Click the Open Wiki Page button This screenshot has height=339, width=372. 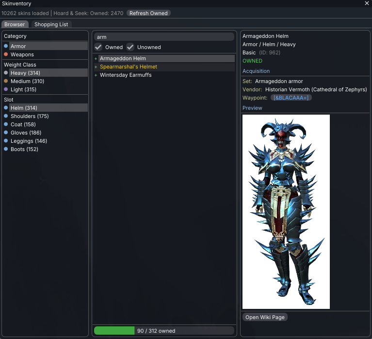[265, 317]
